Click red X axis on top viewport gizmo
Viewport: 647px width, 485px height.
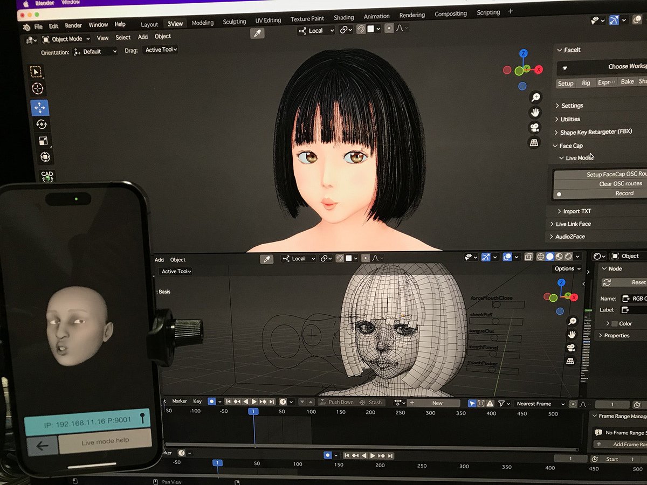coord(538,69)
